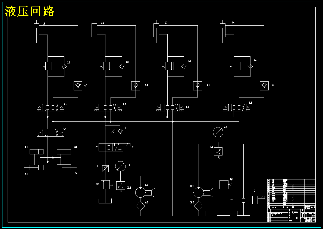The image size is (323, 229).
Task: Click the check valve circle labeled 3.2
Action: click(x=122, y=67)
